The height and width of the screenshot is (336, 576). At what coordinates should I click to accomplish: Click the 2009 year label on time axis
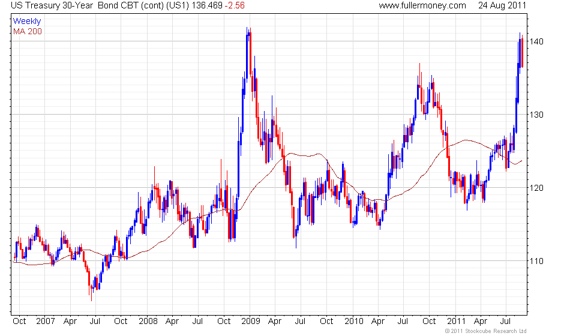(251, 322)
